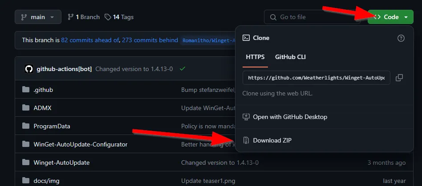The height and width of the screenshot is (186, 422).
Task: Click folder icon beside ADMX
Action: pos(26,107)
